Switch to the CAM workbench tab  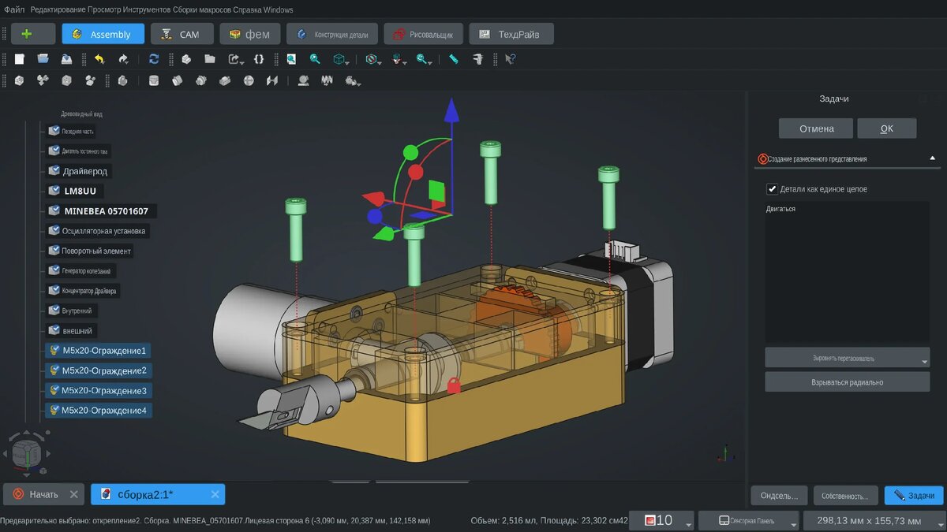click(x=182, y=34)
